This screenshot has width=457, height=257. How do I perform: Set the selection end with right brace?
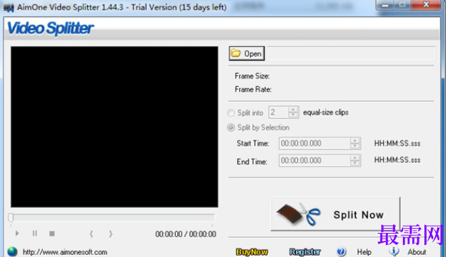(111, 234)
